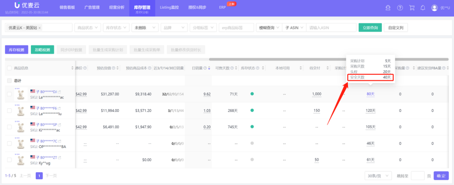Click green stock status dot in 71天 row

[x=252, y=94]
